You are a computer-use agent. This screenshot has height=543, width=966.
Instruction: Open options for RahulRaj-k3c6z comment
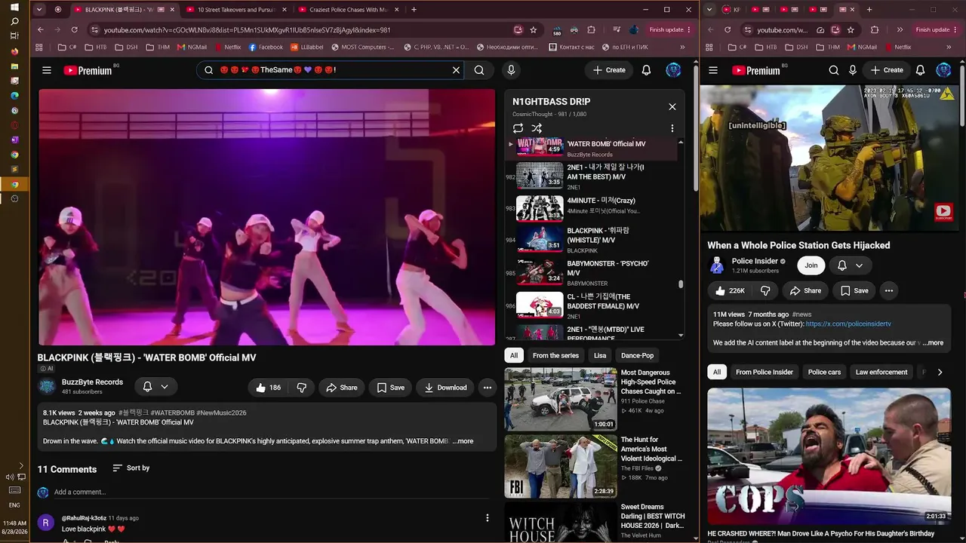click(x=488, y=518)
